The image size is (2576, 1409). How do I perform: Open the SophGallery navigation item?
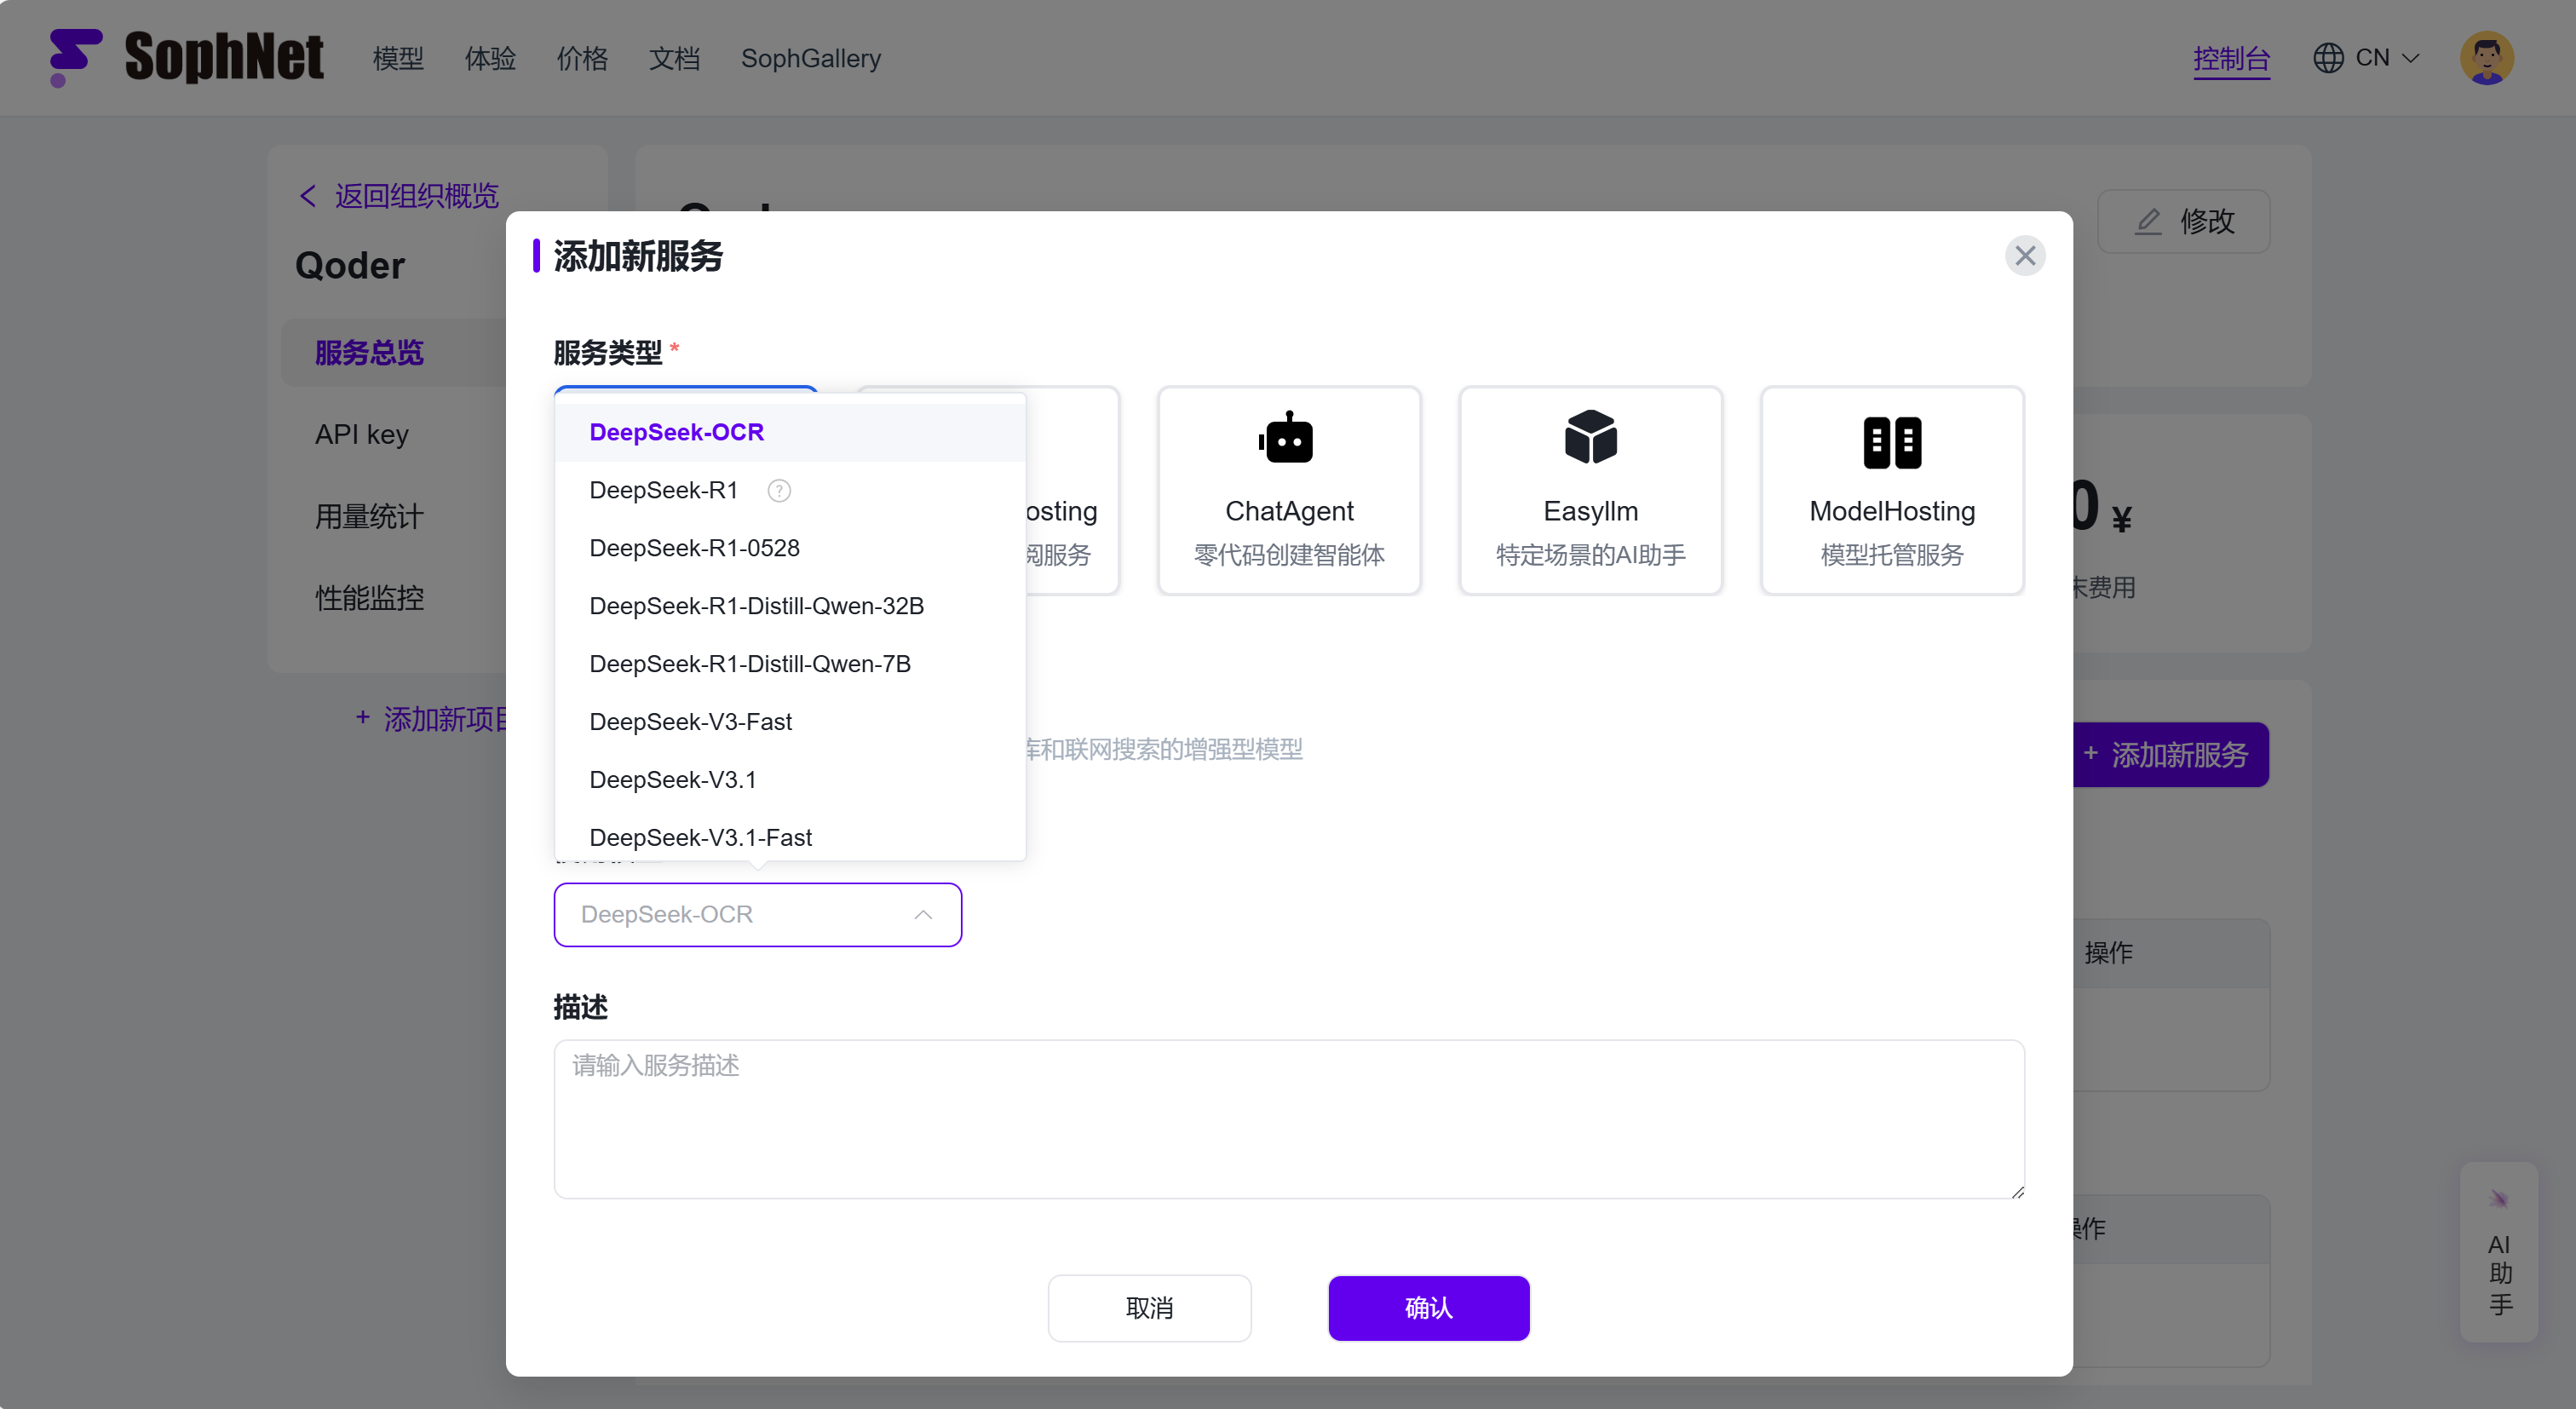810,59
